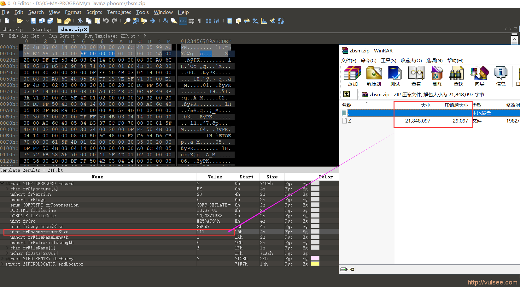The image size is (520, 287).
Task: Toggle the paragraph marks display
Action: click(200, 21)
